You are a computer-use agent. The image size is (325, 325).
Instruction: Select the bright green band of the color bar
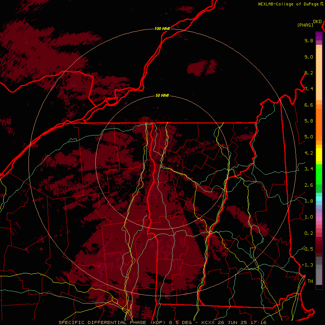tap(319, 174)
